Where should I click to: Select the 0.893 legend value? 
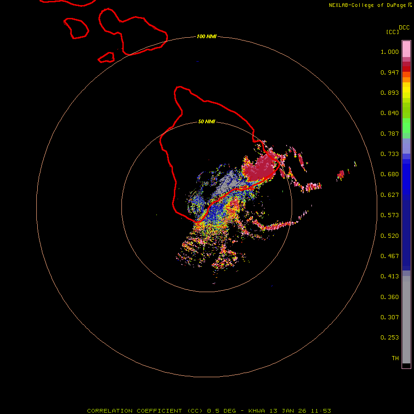390,92
